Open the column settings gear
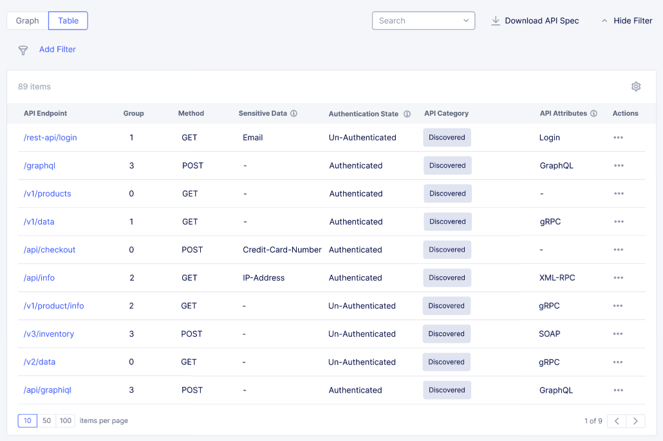The image size is (663, 441). (636, 86)
